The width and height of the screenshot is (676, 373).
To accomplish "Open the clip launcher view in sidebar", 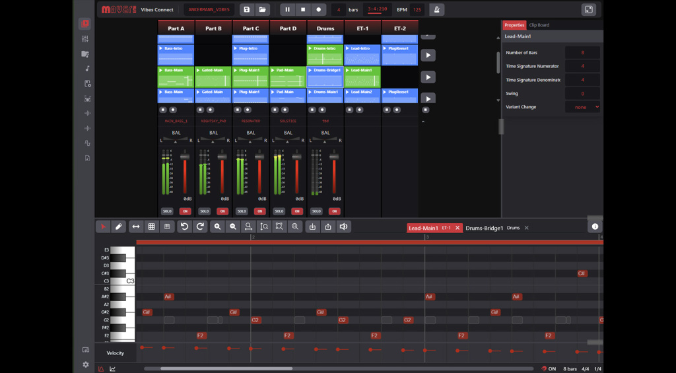I will click(x=85, y=24).
